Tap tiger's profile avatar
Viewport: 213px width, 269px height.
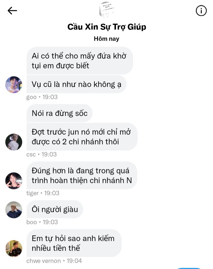14,181
